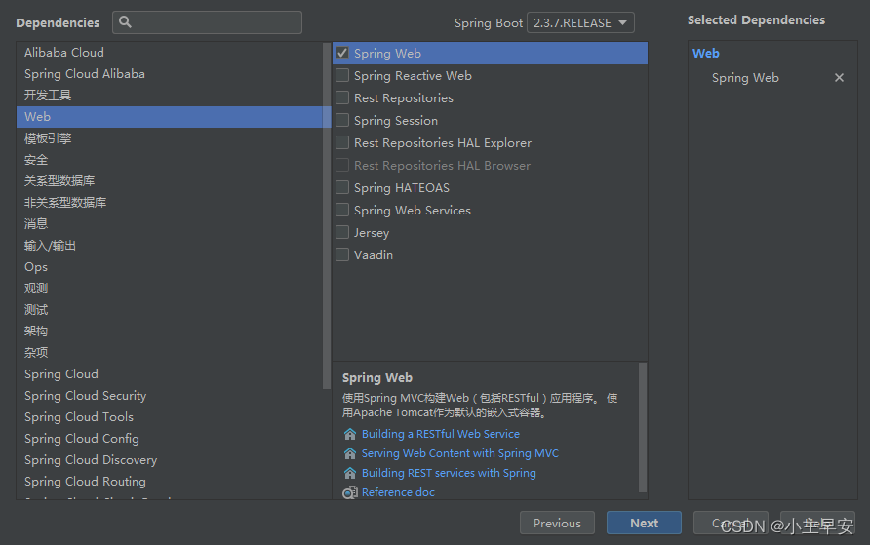Screen dimensions: 870x545
Task: Click the house icon beside Building a RESTful Web Service
Action: point(349,434)
